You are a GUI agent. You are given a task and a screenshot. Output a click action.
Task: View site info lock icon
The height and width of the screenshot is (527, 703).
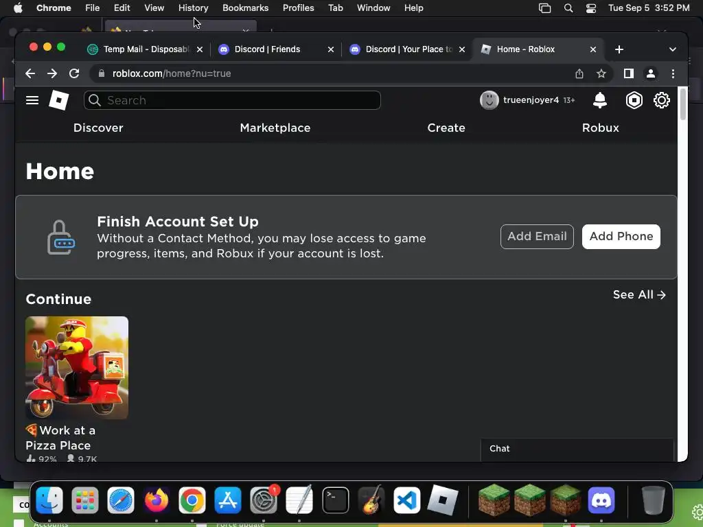102,73
